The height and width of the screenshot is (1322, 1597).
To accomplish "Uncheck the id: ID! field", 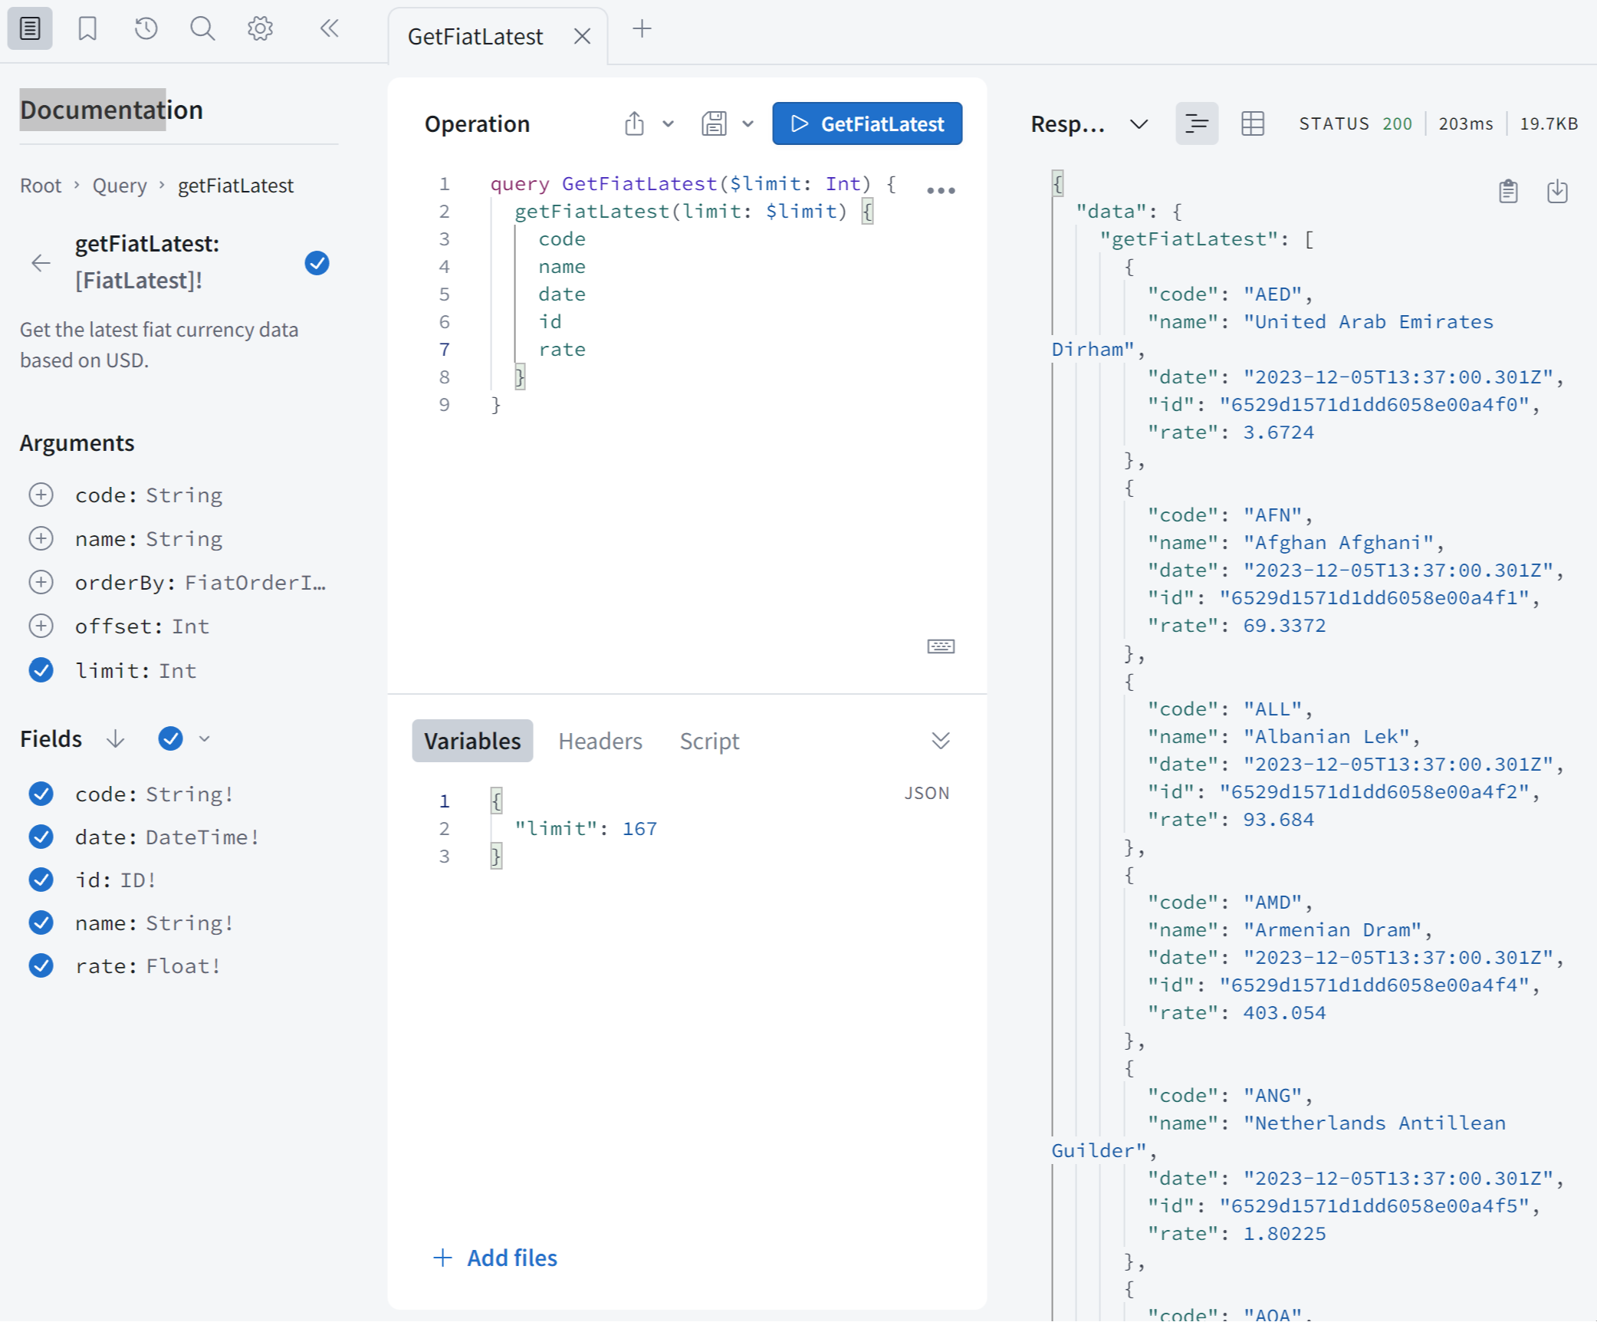I will [x=41, y=880].
